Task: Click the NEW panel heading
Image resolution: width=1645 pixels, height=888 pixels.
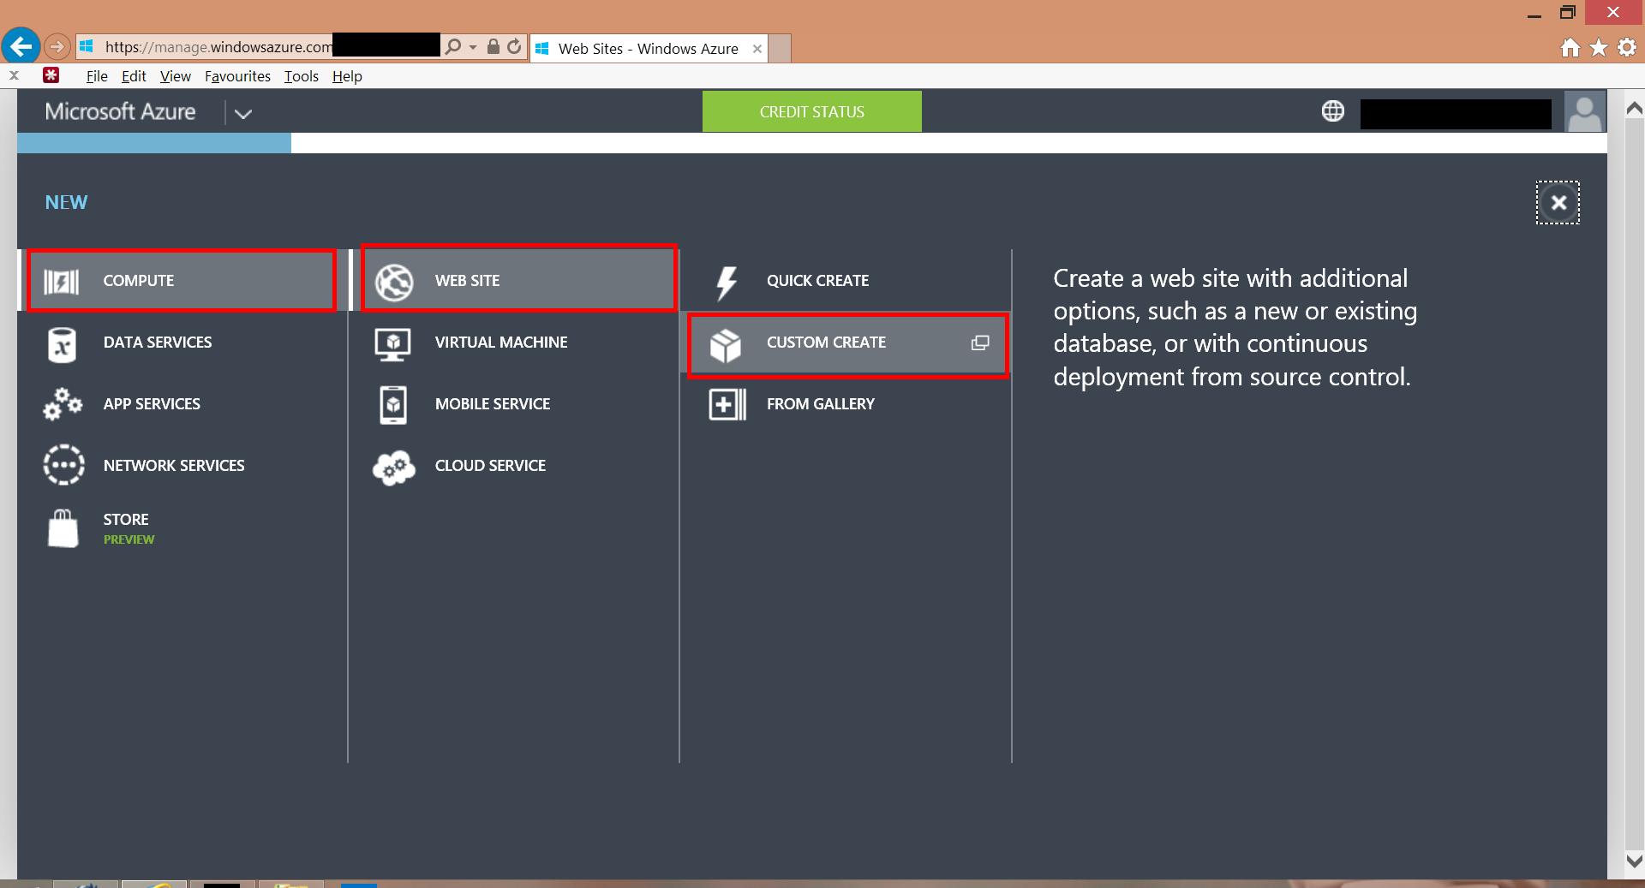Action: pos(66,202)
